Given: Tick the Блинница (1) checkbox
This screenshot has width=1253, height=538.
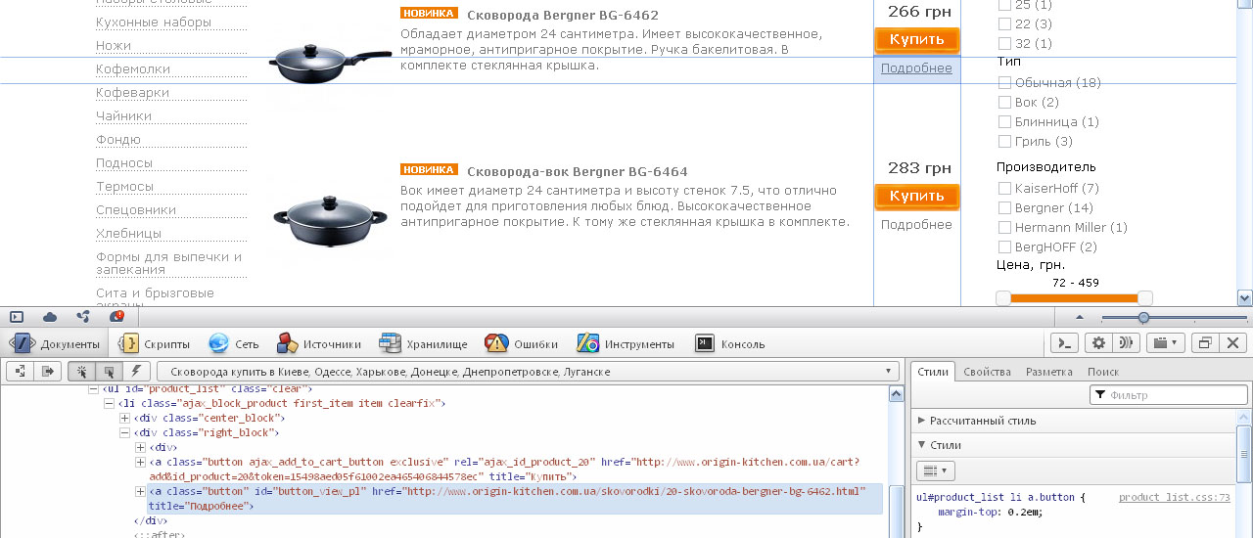Looking at the screenshot, I should (x=1004, y=122).
